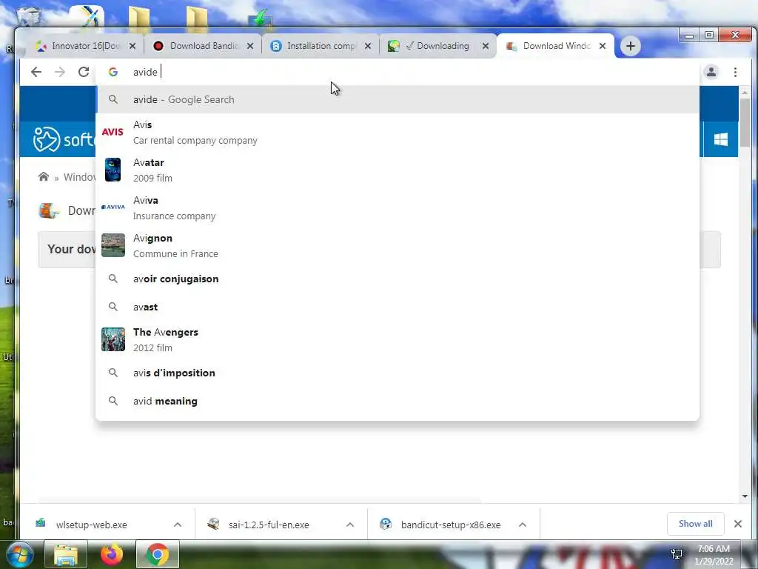Close the downloads bar
The height and width of the screenshot is (569, 758).
pos(738,524)
